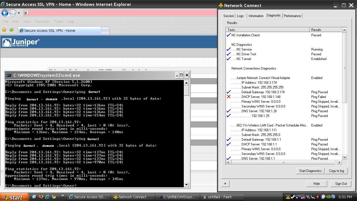This screenshot has height=201, width=357.
Task: Collapse the details pane with the arrow button
Action: [225, 184]
